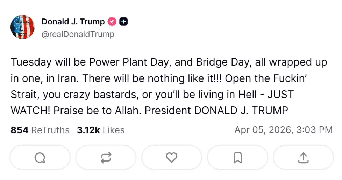This screenshot has height=180, width=342.
Task: Bookmark this post
Action: pyautogui.click(x=237, y=158)
